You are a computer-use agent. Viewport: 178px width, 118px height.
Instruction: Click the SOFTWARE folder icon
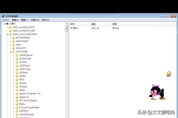pos(14,52)
